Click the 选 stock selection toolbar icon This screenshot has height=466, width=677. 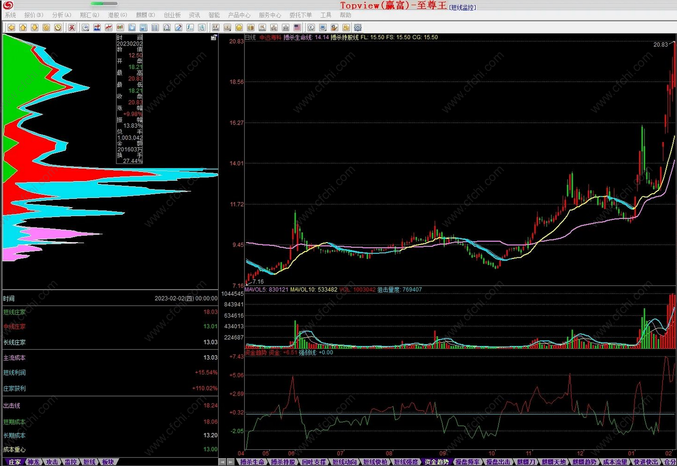(201, 27)
